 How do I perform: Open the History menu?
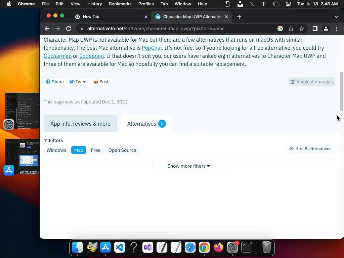tap(94, 4)
